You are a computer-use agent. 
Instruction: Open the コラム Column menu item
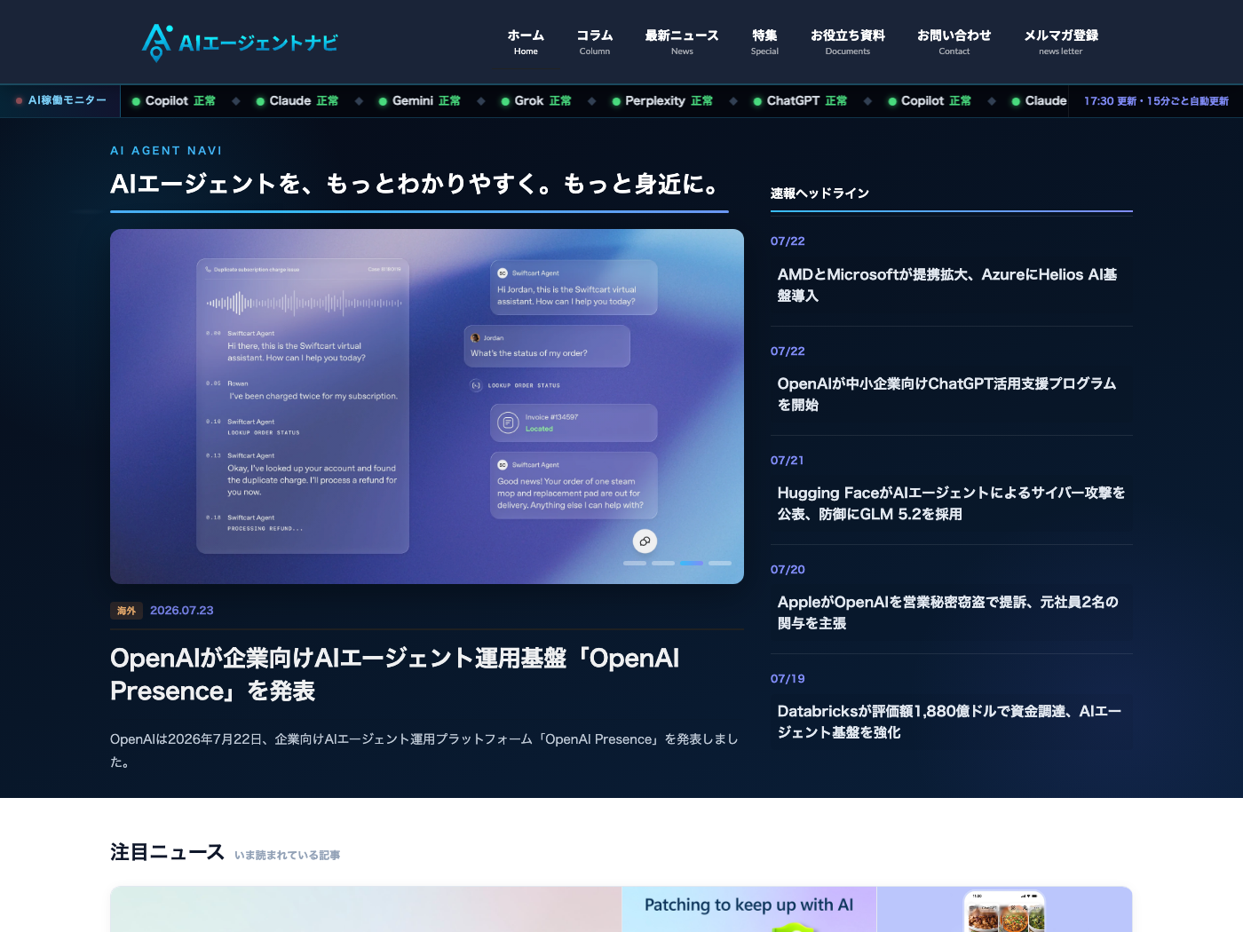click(595, 42)
